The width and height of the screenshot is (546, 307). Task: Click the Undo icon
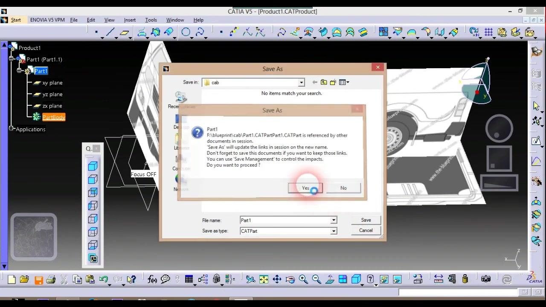(x=103, y=280)
